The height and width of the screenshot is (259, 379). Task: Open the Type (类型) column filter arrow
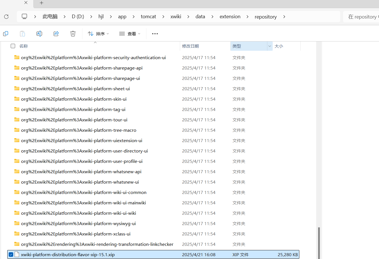point(270,46)
